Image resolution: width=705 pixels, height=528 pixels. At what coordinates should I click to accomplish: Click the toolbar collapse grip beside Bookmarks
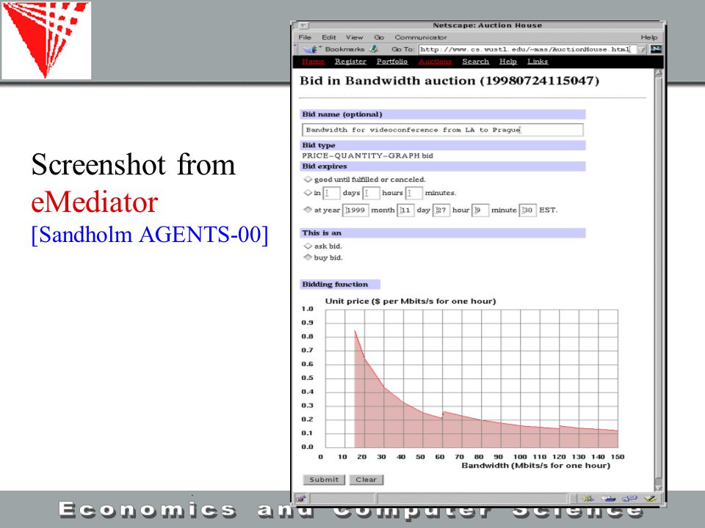coord(296,49)
